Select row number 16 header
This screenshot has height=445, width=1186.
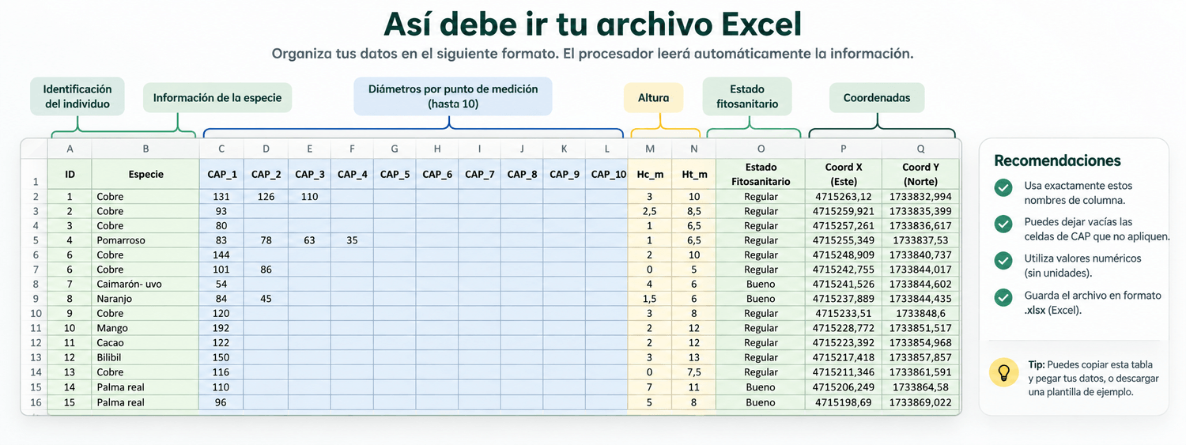35,402
